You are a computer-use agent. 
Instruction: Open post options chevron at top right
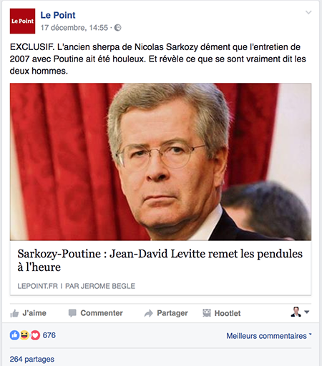(308, 12)
